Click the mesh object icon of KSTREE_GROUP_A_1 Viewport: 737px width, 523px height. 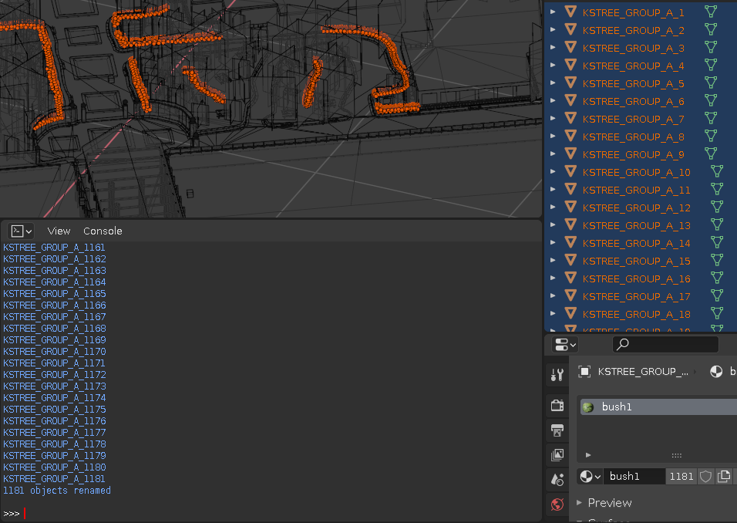pos(570,12)
